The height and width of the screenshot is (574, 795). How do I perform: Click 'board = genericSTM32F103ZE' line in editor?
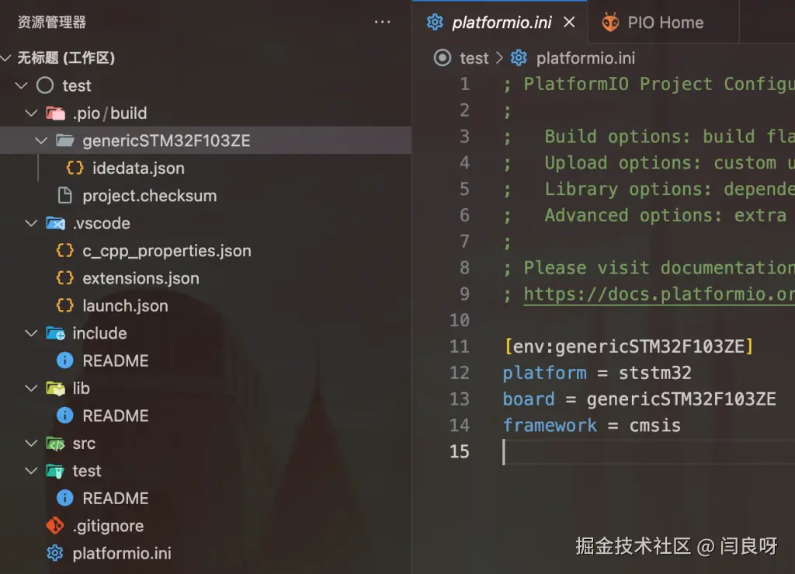pos(639,399)
